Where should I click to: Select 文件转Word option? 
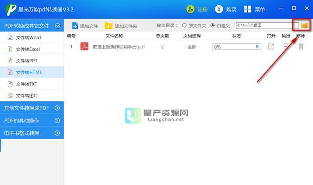32,37
